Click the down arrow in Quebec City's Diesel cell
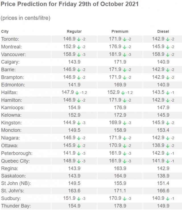 (x=168, y=161)
